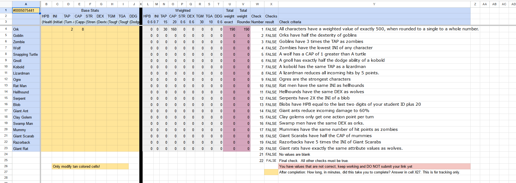The width and height of the screenshot is (516, 183).
Task: Select Ork's weighted CAP value 160
Action: click(x=173, y=29)
